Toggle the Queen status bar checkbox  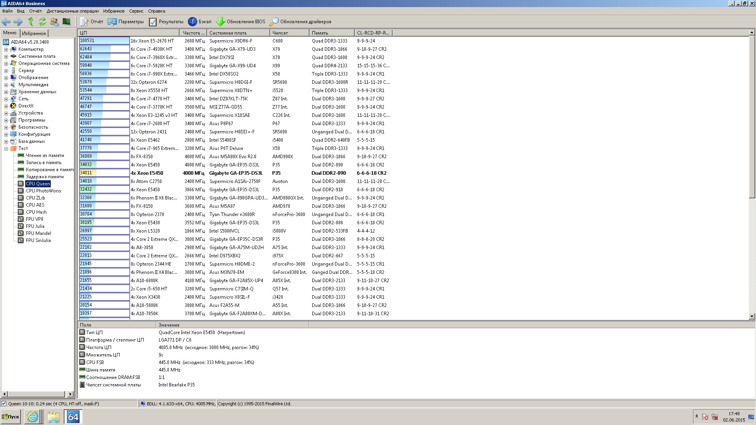click(x=4, y=404)
